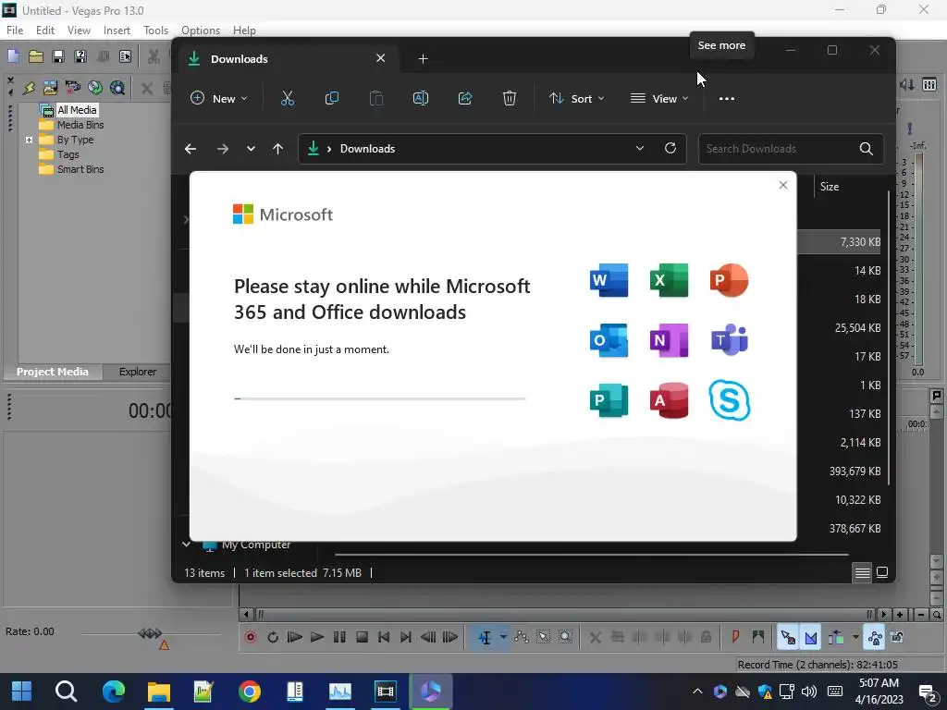Click the Share icon in Explorer toolbar
The image size is (947, 710).
pos(465,98)
